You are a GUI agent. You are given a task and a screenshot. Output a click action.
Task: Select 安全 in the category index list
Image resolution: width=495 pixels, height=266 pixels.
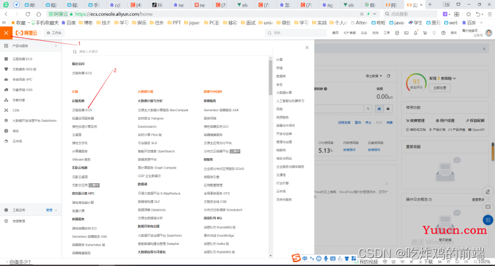(x=279, y=85)
